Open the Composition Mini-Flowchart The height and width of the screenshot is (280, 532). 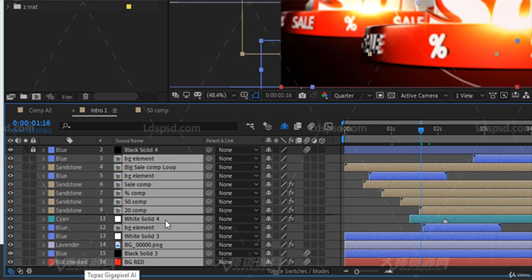pyautogui.click(x=251, y=126)
